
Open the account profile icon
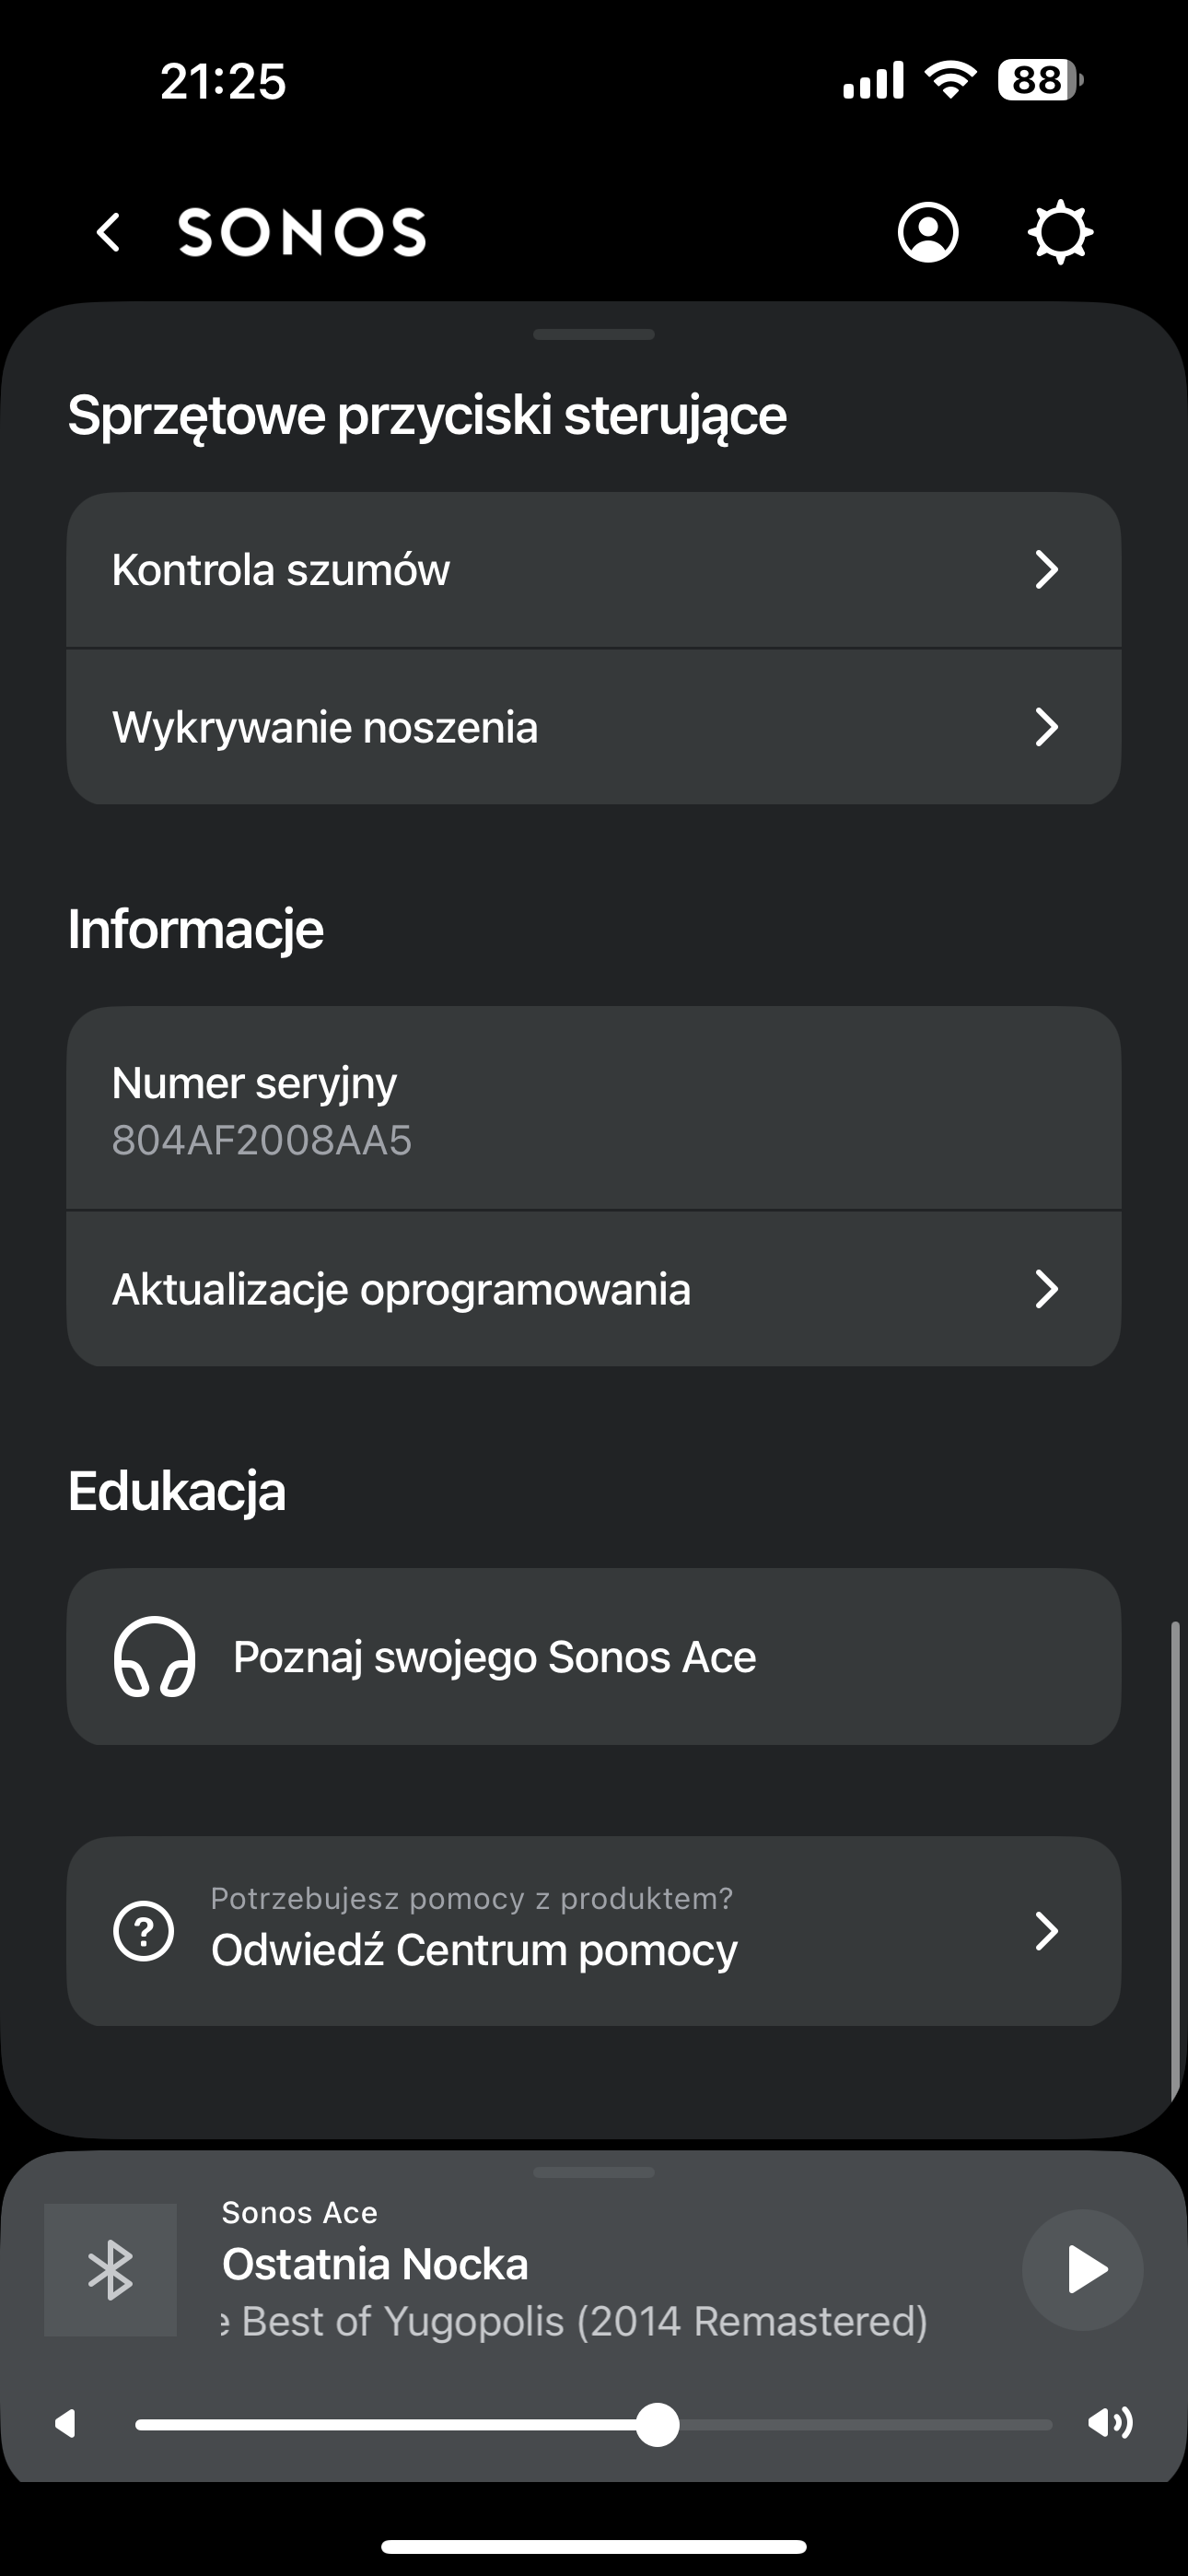(x=928, y=232)
